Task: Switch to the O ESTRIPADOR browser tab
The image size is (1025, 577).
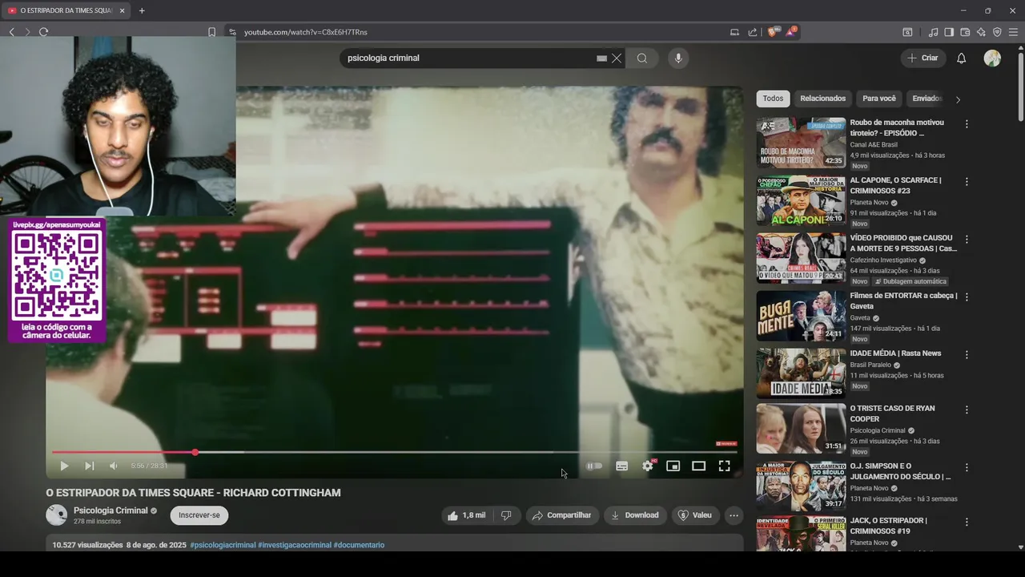Action: (66, 10)
